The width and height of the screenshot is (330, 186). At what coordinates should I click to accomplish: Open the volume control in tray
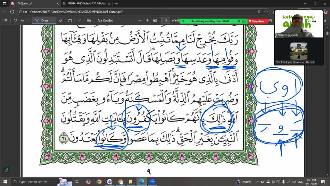294,182
